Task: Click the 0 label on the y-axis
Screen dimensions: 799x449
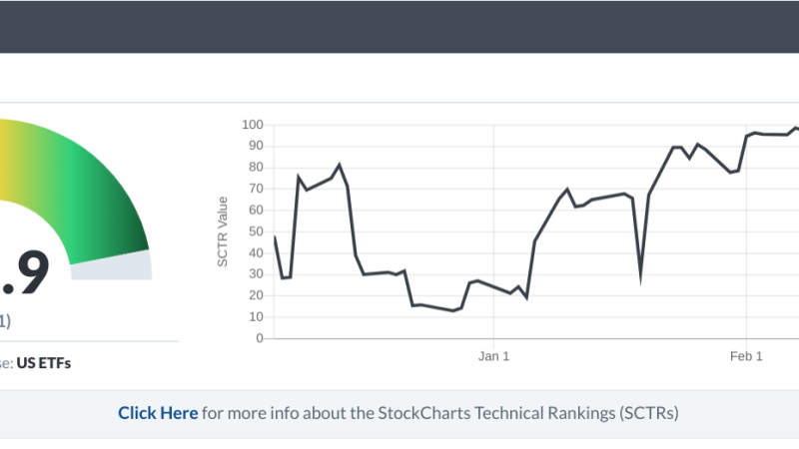Action: click(x=258, y=338)
